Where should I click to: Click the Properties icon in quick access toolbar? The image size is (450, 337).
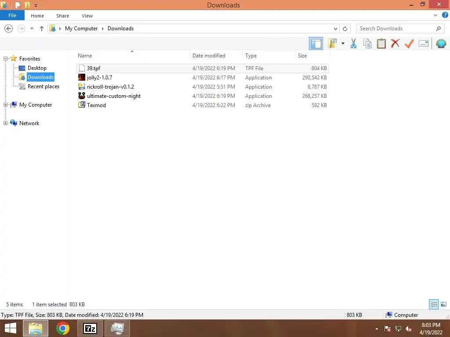[18, 5]
